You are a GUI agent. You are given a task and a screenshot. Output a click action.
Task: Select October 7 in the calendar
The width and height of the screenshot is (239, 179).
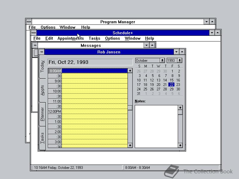coord(166,76)
